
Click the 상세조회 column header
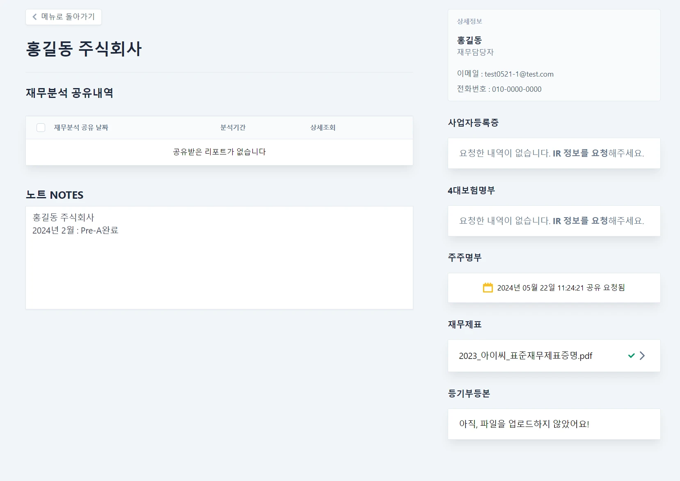(x=323, y=127)
